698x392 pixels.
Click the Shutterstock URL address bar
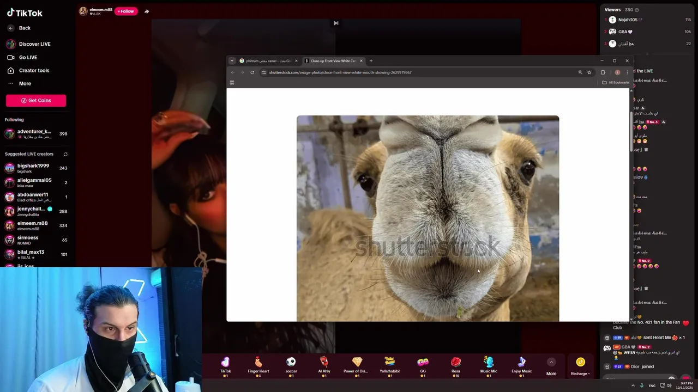coord(420,72)
